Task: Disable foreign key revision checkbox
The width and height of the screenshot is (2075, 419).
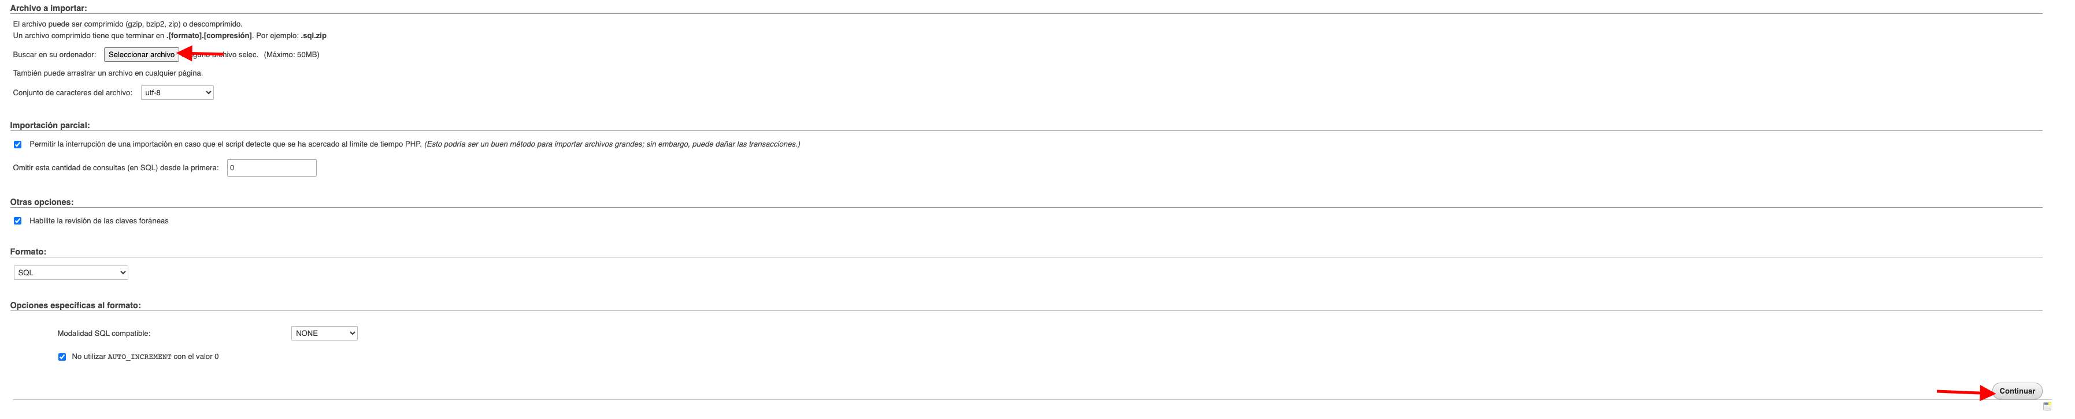Action: (18, 221)
